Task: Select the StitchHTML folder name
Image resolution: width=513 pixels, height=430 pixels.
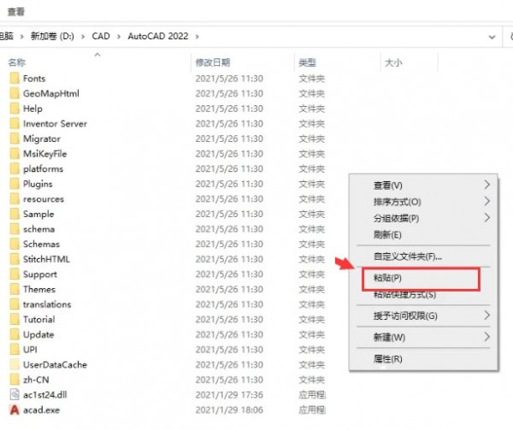Action: [x=46, y=259]
